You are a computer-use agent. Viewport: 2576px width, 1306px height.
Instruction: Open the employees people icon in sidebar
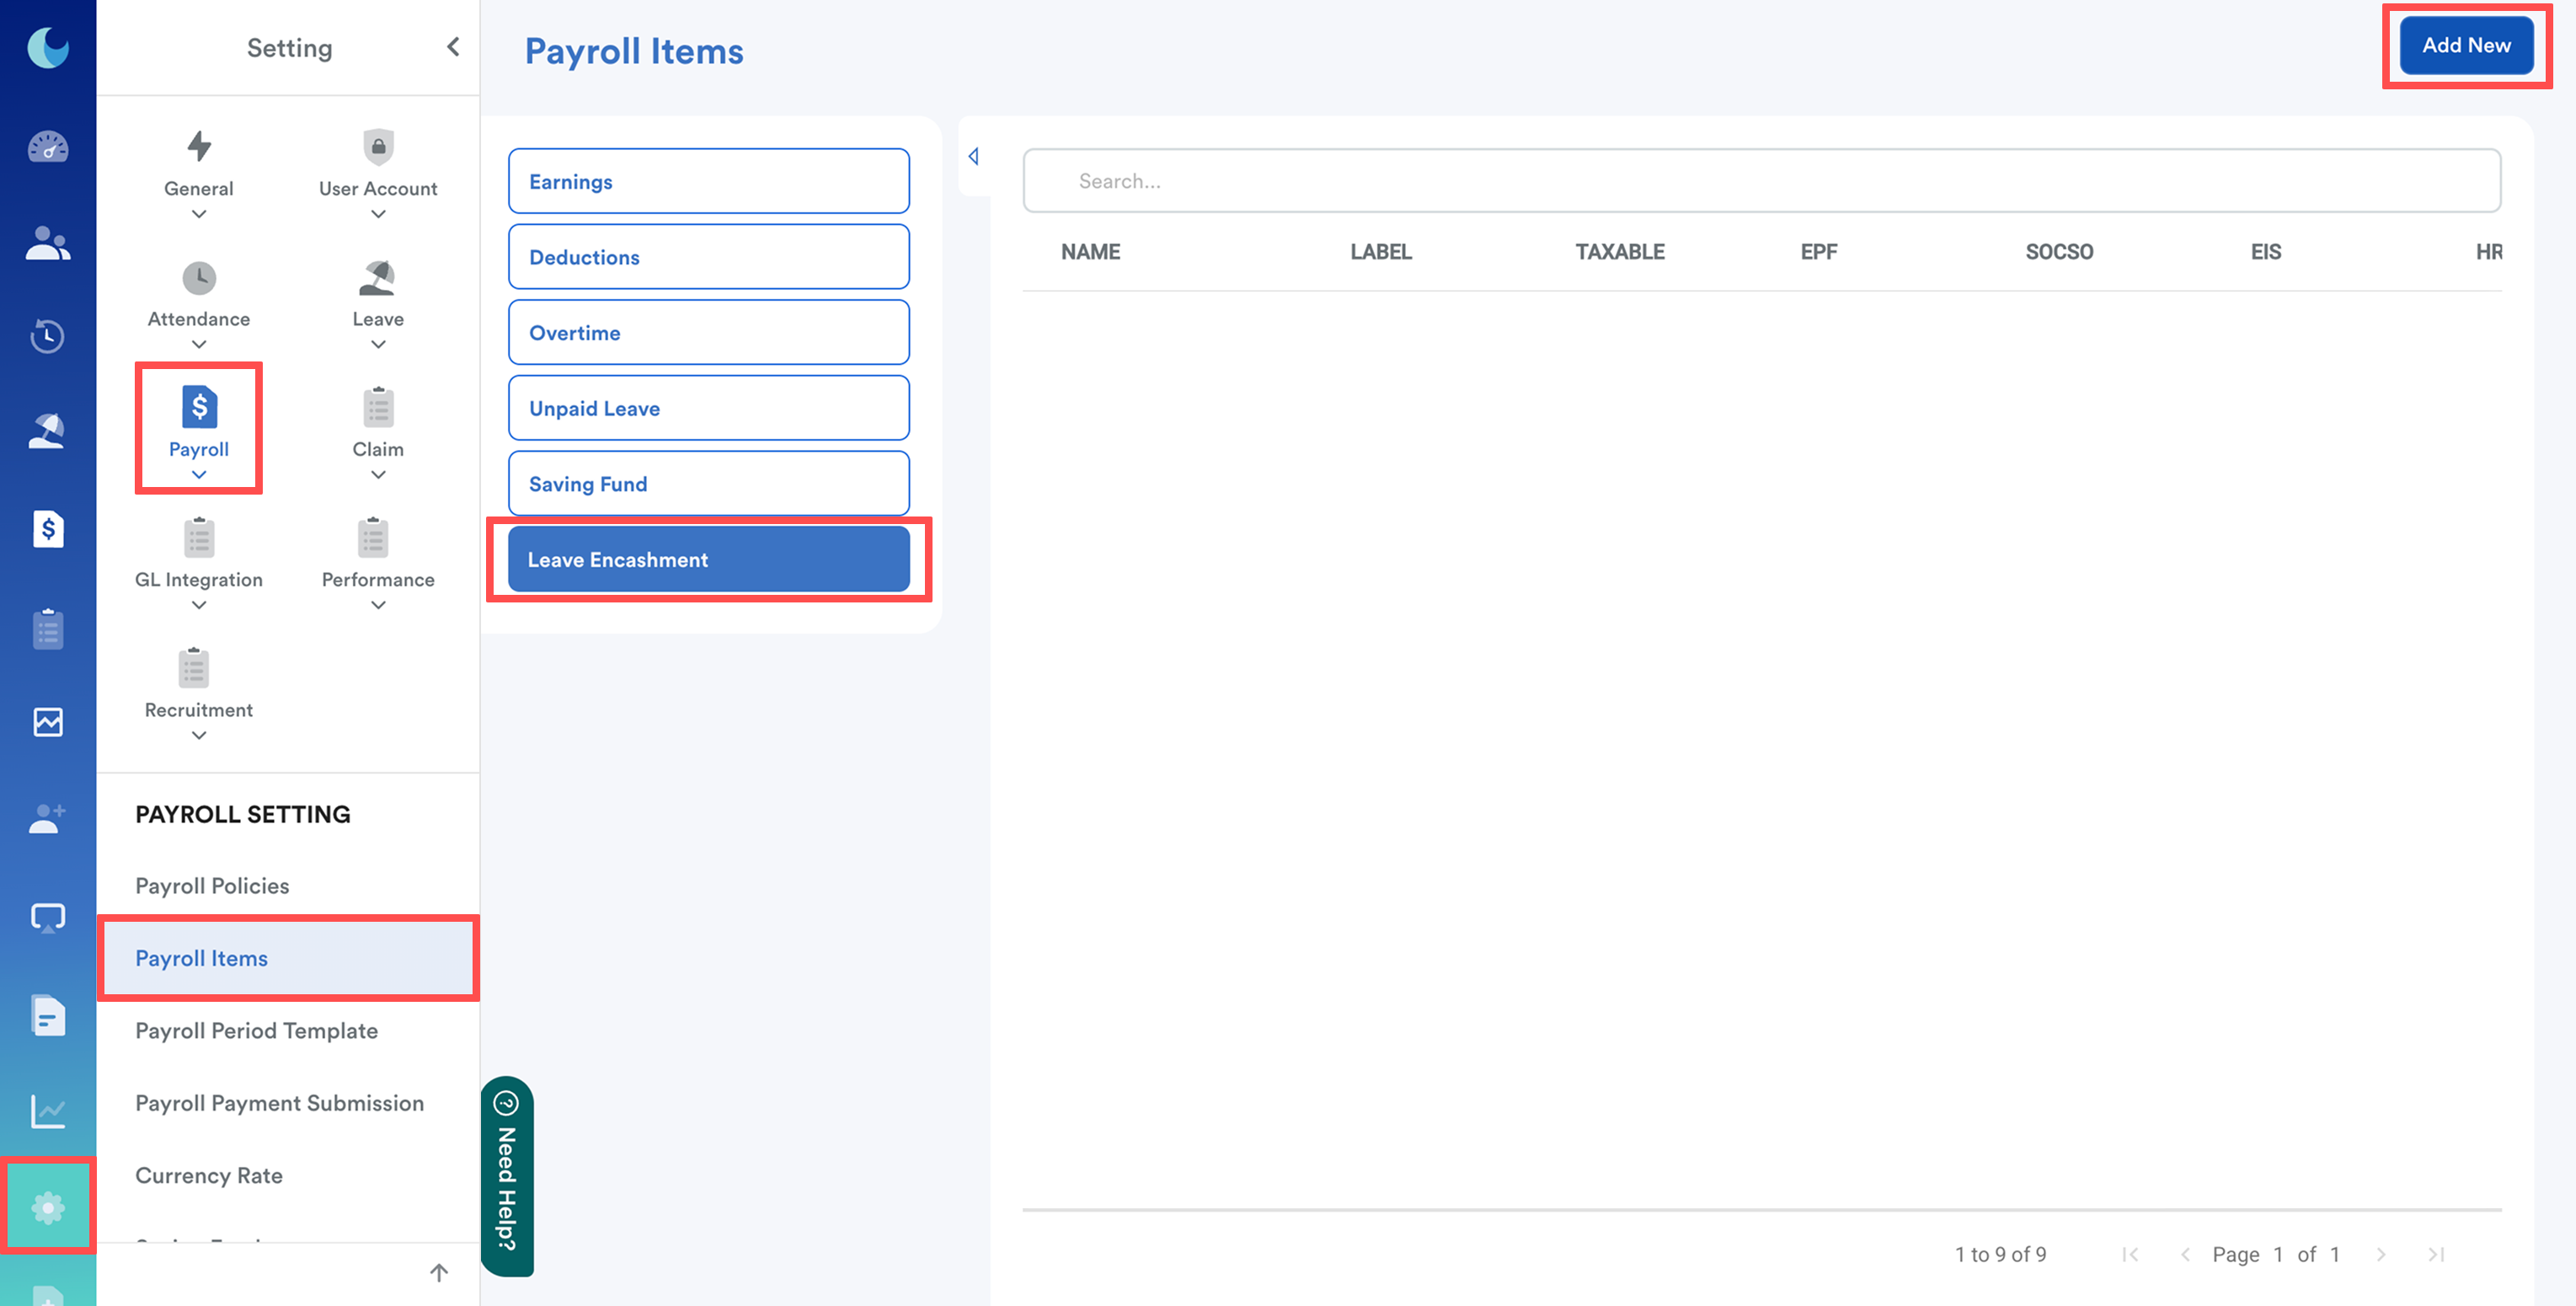(x=47, y=243)
